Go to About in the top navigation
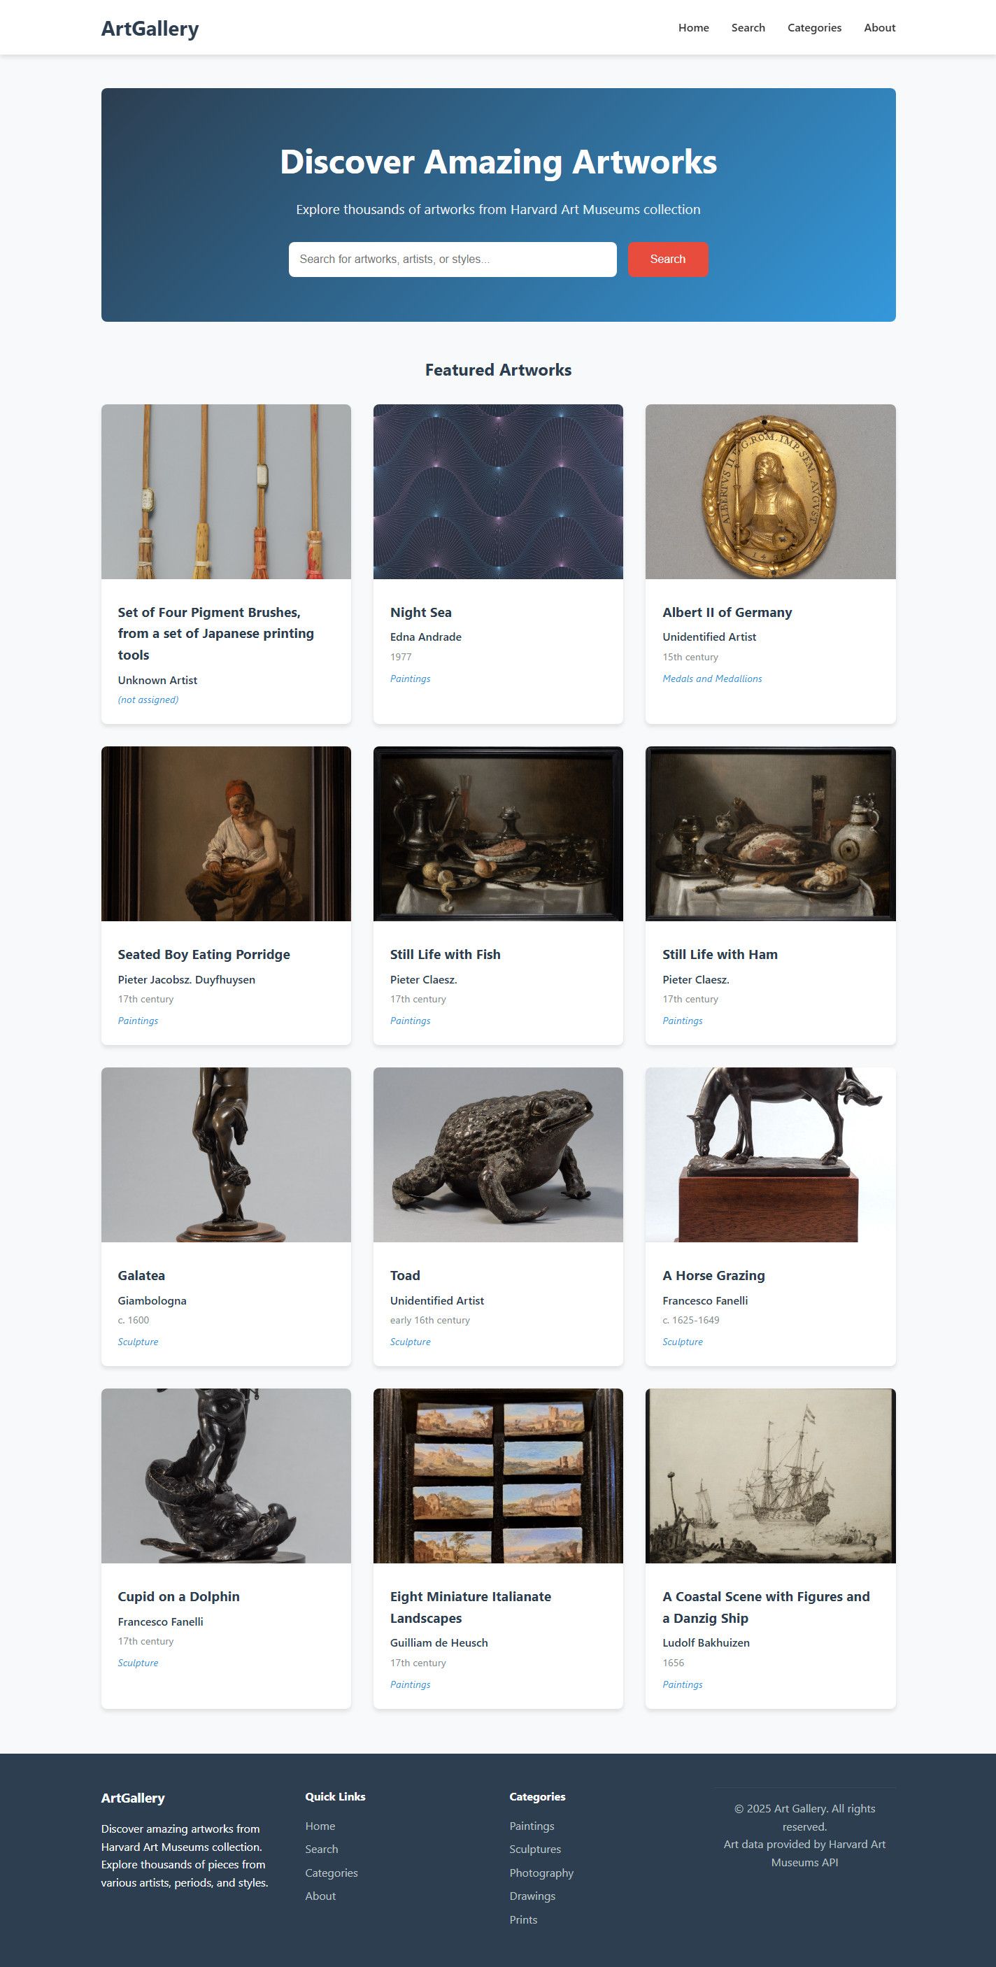This screenshot has width=996, height=1967. (879, 27)
